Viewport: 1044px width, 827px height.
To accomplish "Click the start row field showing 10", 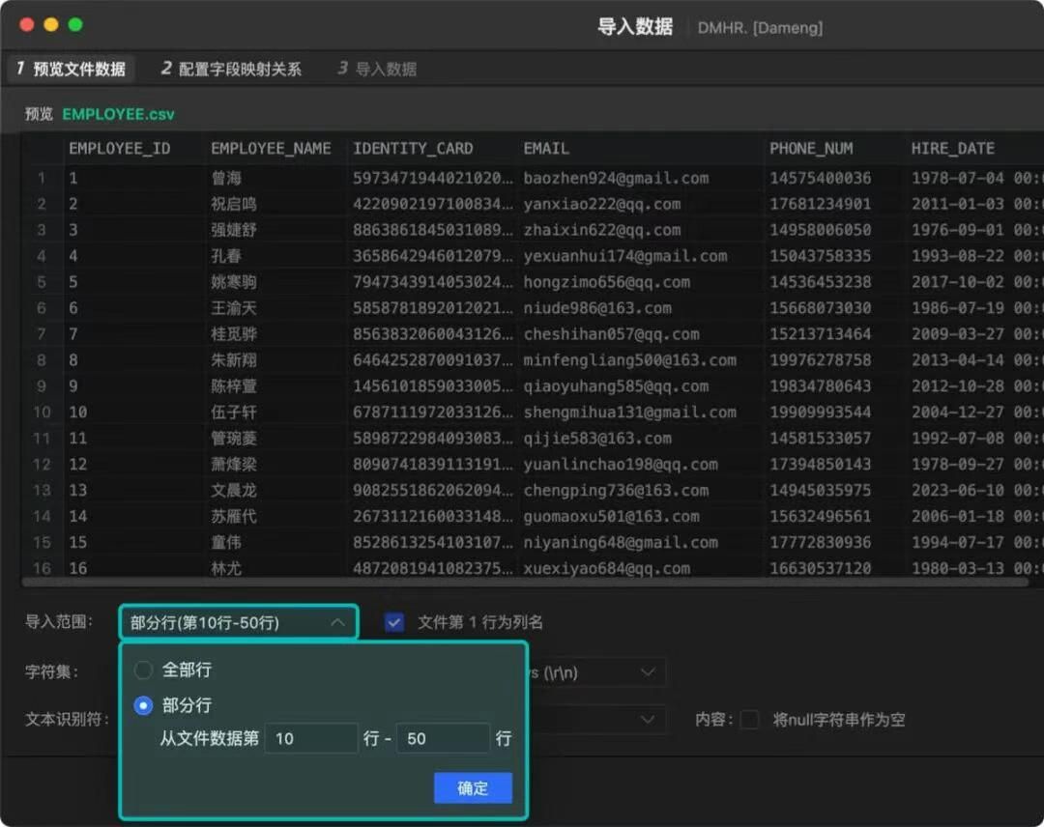I will 311,738.
